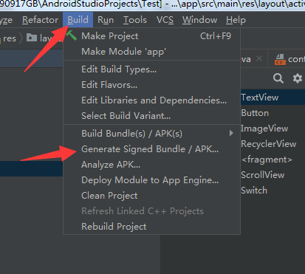Click the green hammer Make Project icon
The image size is (305, 274).
[71, 35]
